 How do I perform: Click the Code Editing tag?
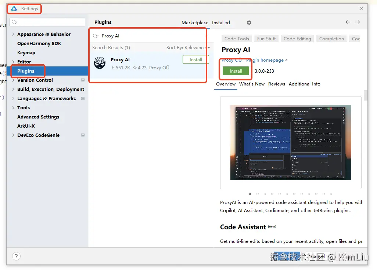coord(297,39)
